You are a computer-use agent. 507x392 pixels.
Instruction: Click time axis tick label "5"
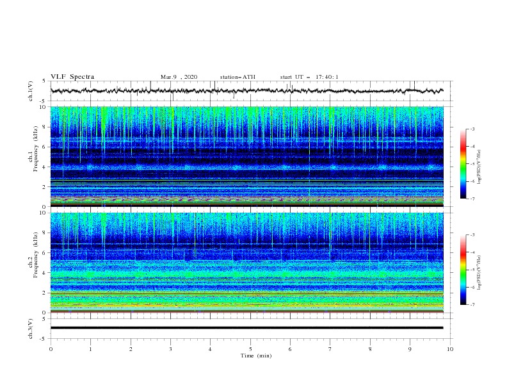[x=250, y=349]
